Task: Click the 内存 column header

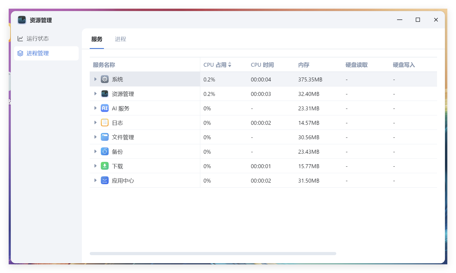Action: (304, 65)
